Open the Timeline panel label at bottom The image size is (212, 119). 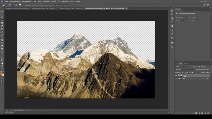pyautogui.click(x=10, y=113)
